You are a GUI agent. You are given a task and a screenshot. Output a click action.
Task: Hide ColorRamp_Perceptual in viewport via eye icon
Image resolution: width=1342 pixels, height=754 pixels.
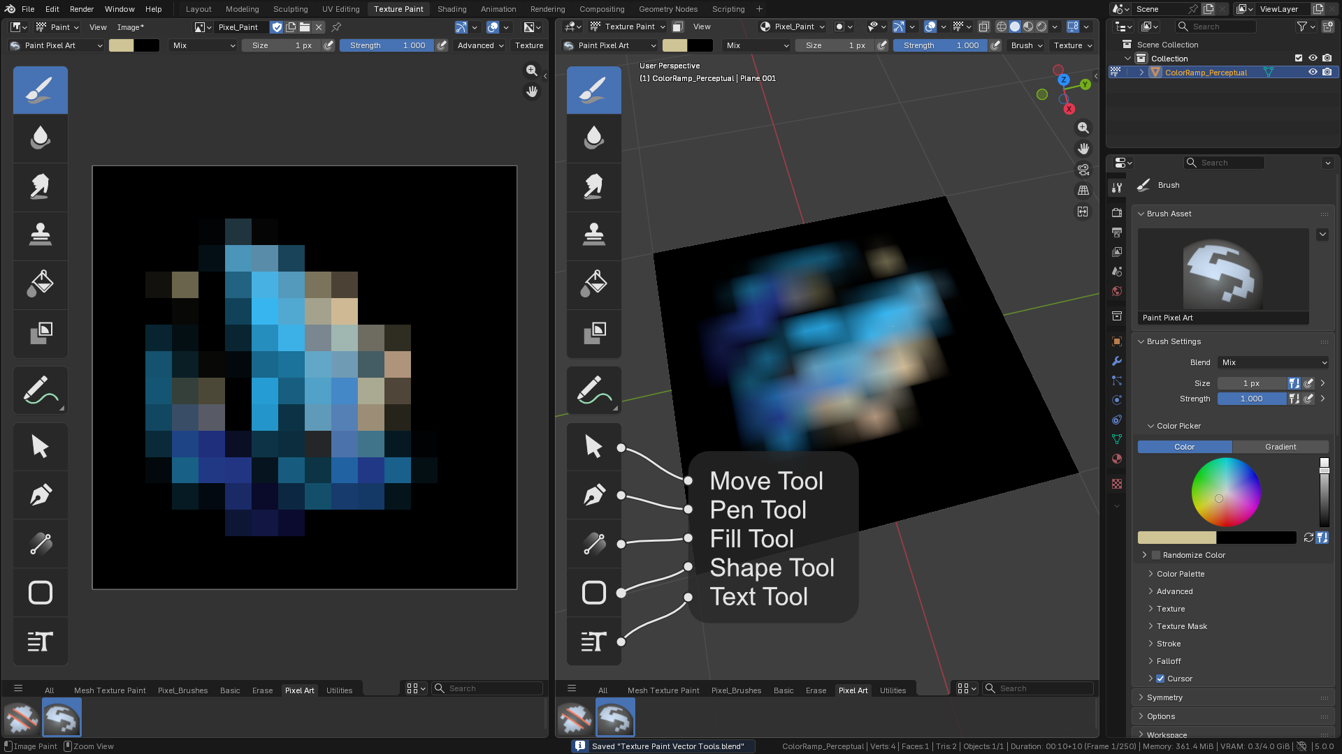[x=1313, y=72]
